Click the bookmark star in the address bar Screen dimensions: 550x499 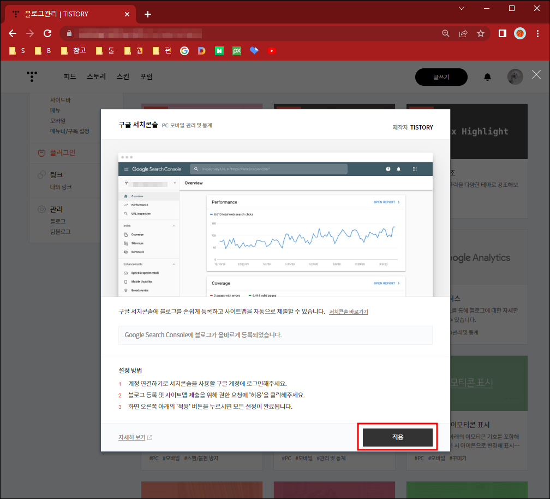(480, 33)
